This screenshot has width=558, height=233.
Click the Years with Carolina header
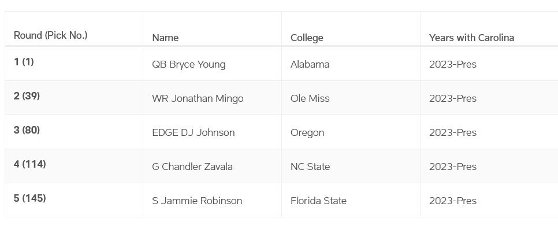click(x=471, y=38)
